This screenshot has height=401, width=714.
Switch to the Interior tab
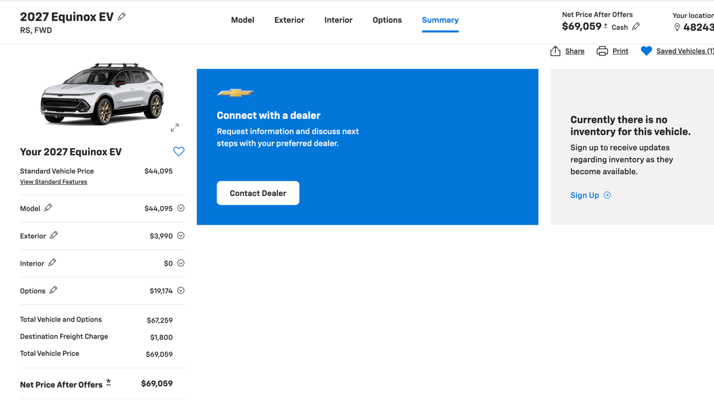point(339,20)
